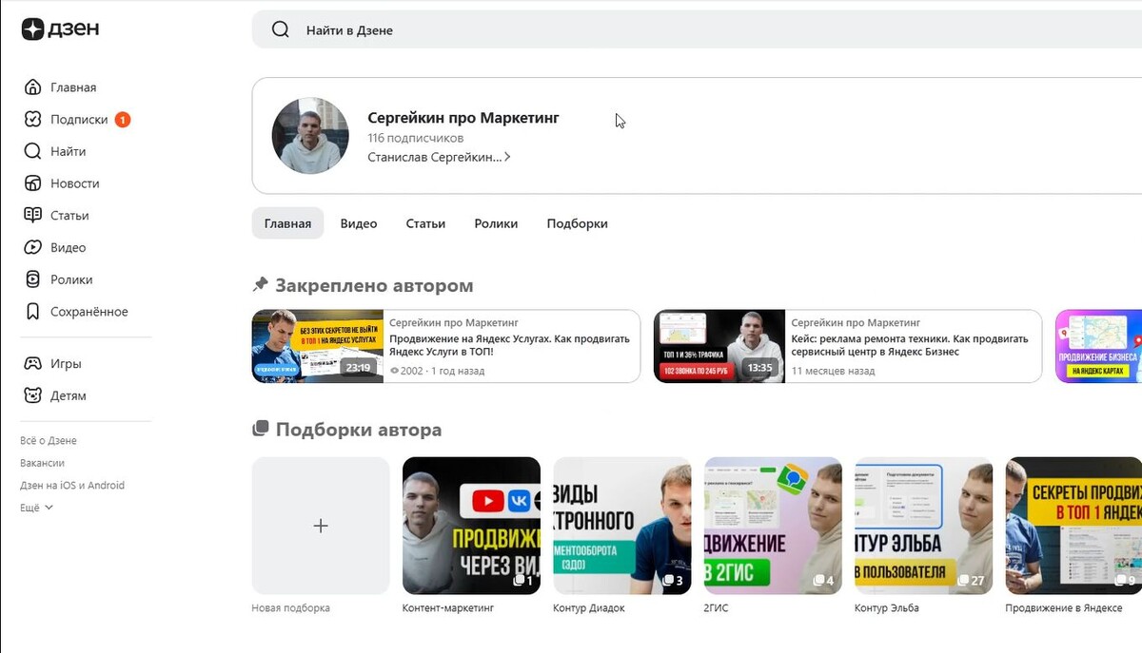Open the Продвижение в Яндексе collection thumbnail

1073,526
